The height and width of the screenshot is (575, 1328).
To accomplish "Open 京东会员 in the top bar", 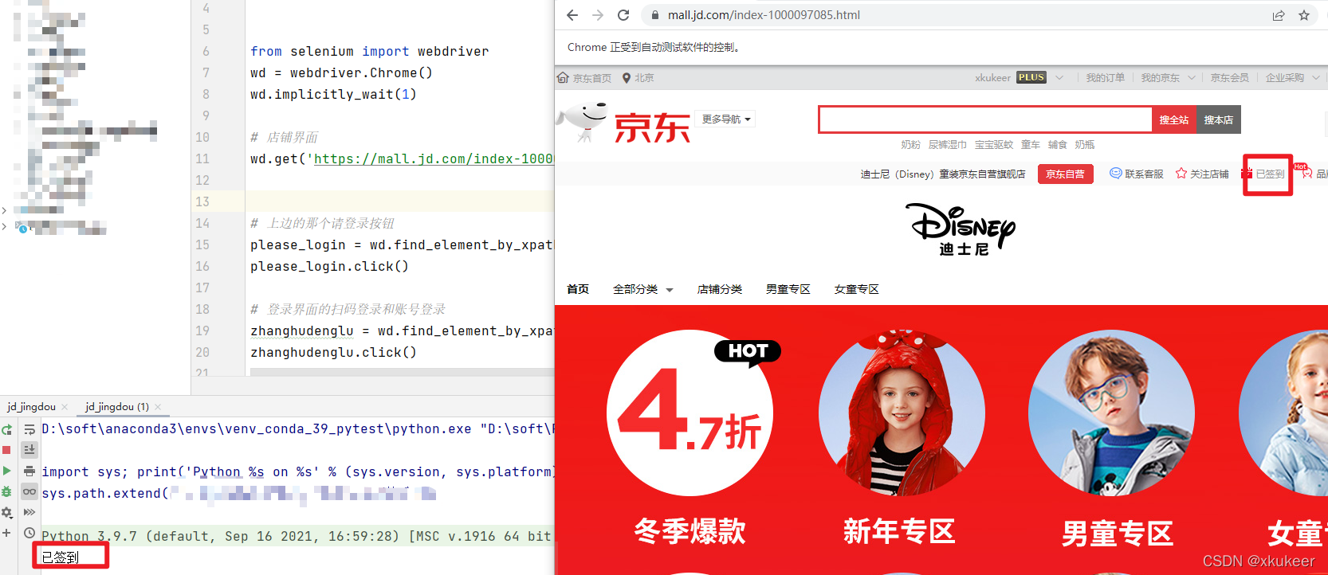I will (1230, 78).
